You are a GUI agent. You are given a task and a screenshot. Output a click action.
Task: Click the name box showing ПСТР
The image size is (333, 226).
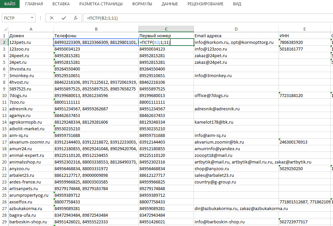pos(16,18)
